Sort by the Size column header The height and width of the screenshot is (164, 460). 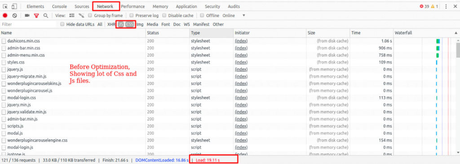pyautogui.click(x=328, y=33)
